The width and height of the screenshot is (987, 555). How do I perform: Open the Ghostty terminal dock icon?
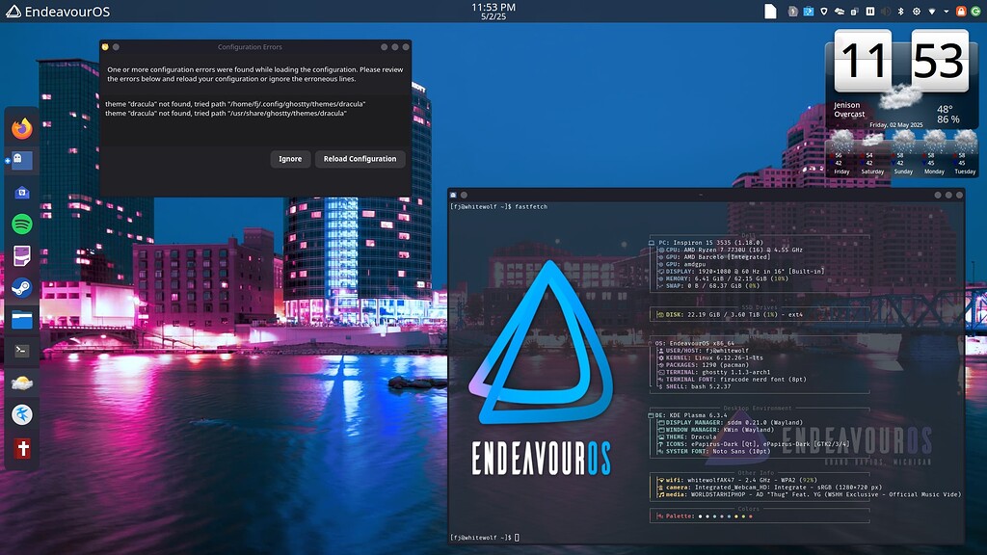click(23, 160)
